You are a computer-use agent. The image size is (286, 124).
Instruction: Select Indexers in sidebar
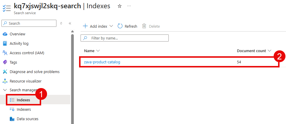coord(24,109)
